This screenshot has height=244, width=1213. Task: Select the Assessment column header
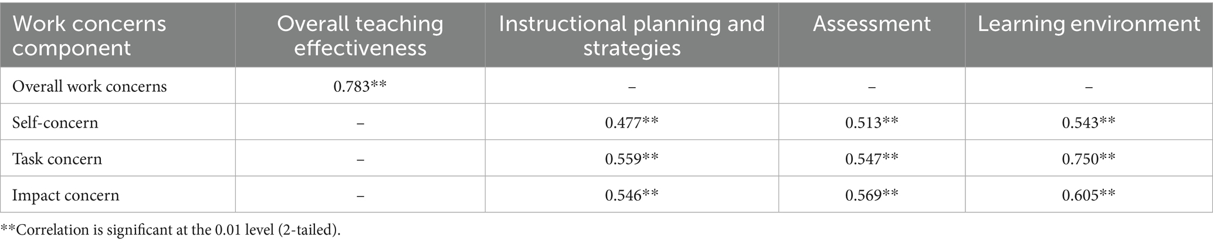point(872,24)
